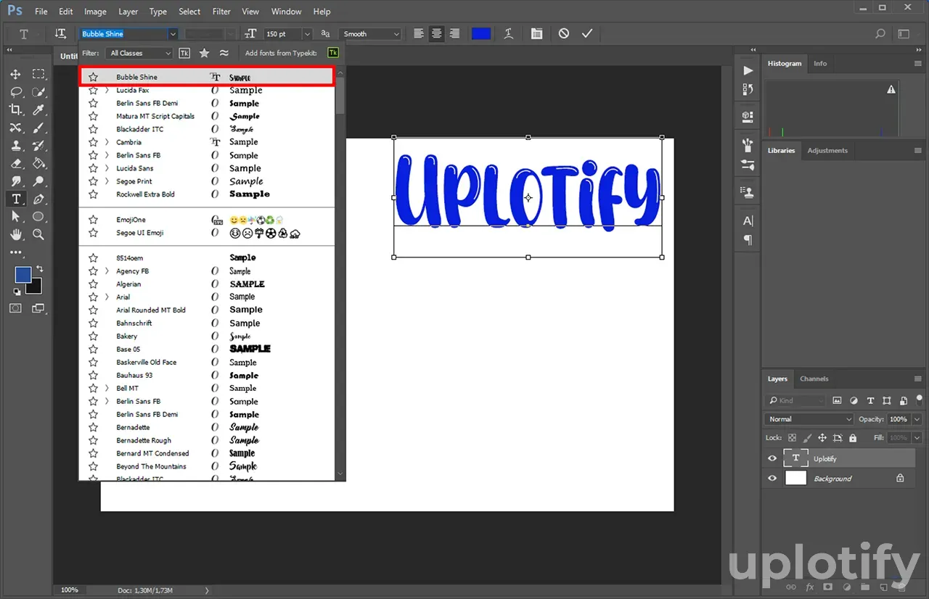Hide the Uplotify text layer

coord(772,458)
